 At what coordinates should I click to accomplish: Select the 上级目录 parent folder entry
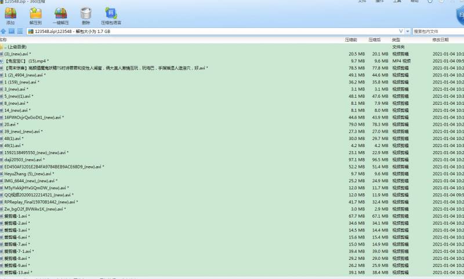click(16, 47)
